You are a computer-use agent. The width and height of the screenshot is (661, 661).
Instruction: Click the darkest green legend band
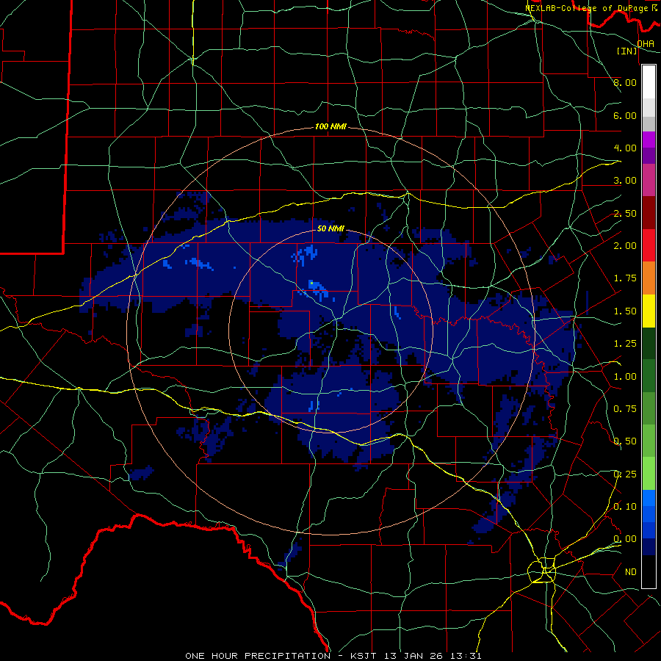tap(649, 343)
